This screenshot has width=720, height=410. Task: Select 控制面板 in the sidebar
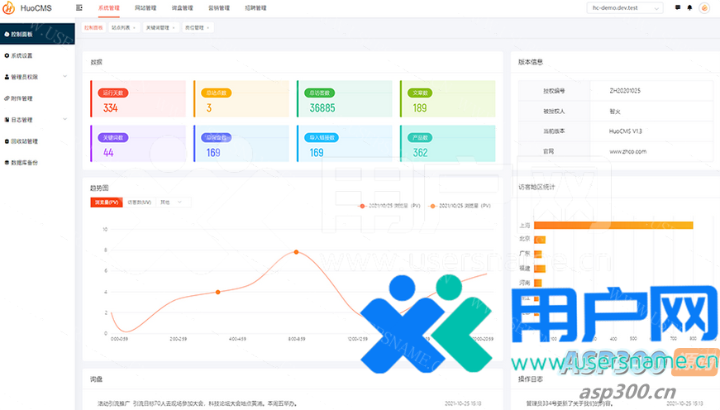point(21,35)
